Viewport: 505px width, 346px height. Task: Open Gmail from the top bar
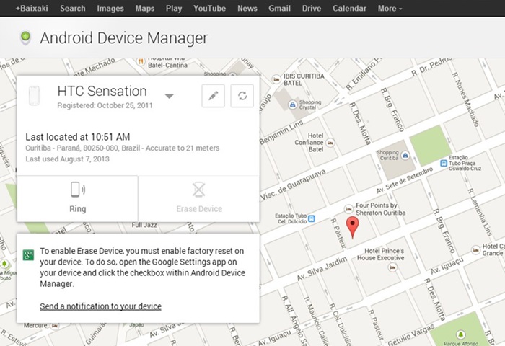(x=280, y=9)
